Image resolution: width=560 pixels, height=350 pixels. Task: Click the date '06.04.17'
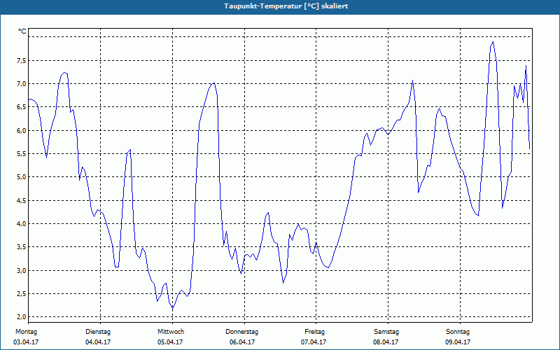242,342
